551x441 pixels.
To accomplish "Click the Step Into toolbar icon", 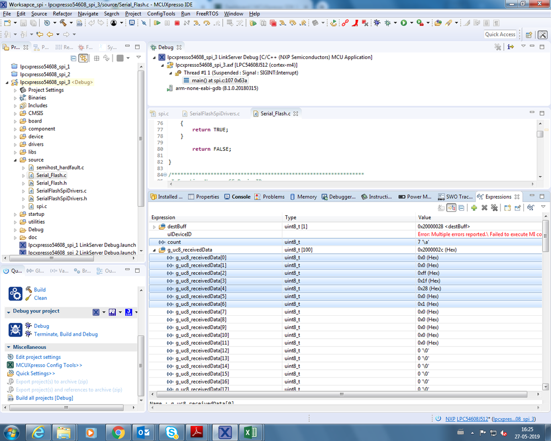I will click(x=197, y=23).
